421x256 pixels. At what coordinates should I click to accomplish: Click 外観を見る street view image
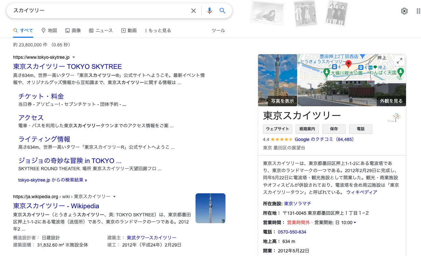(391, 101)
